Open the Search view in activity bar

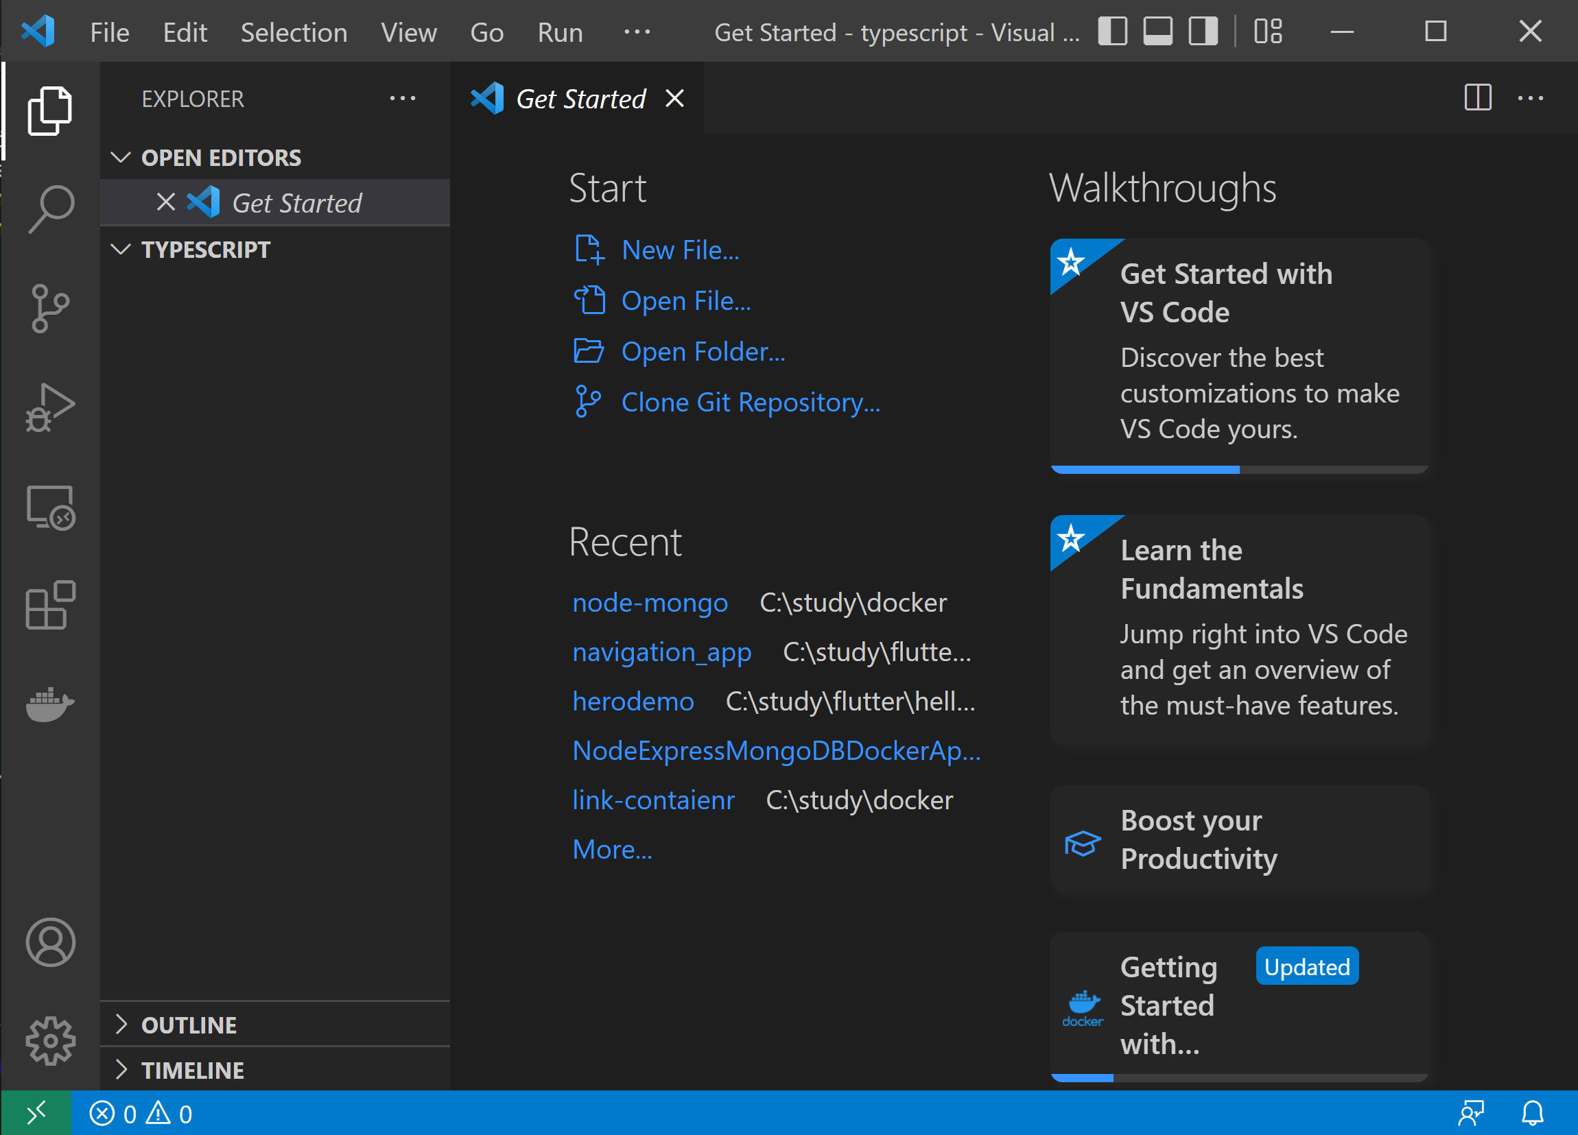(50, 208)
